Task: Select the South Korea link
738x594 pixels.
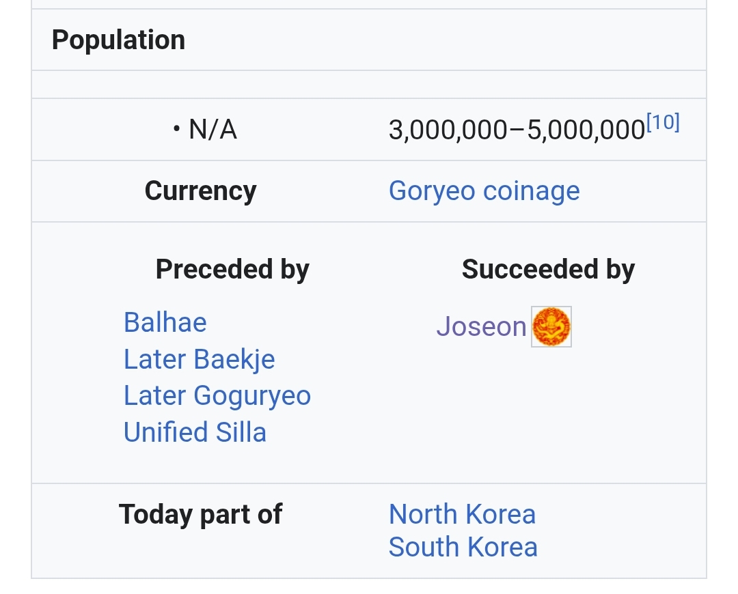Action: point(463,547)
